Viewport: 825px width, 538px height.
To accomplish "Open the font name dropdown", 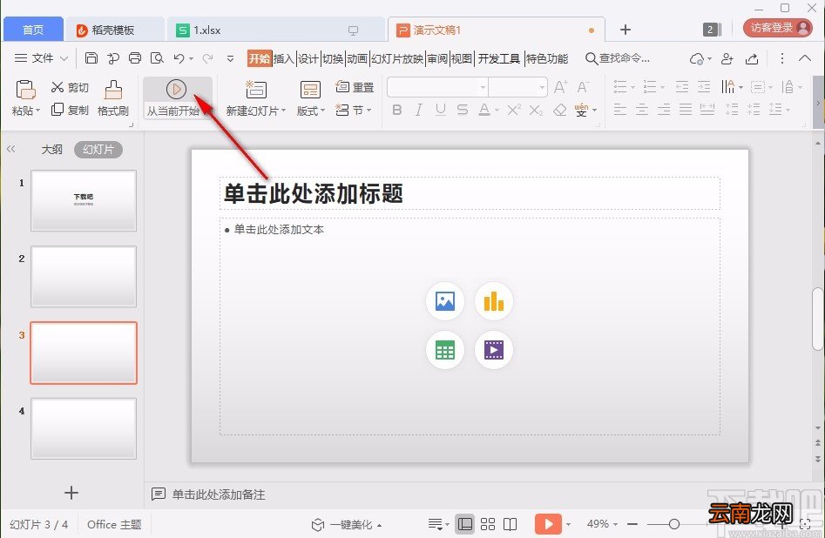I will 483,87.
